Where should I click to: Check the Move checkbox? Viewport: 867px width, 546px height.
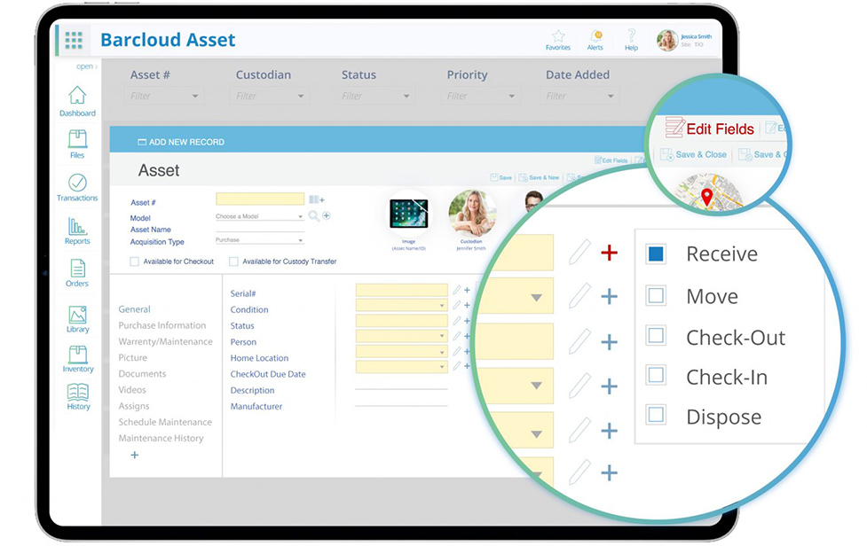click(656, 296)
